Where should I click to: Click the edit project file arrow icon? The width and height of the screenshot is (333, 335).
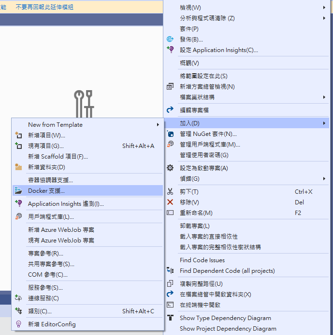point(170,110)
